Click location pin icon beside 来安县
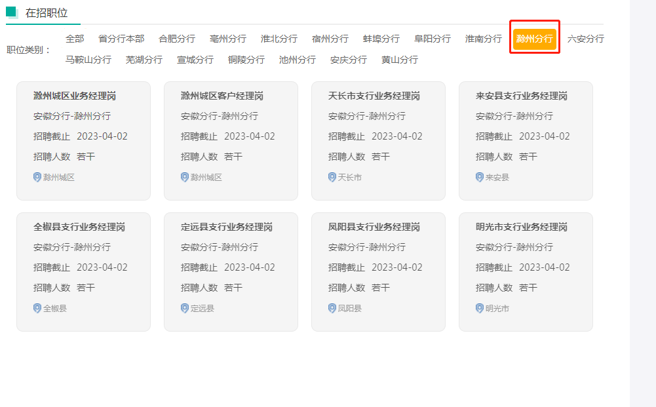Screen dimensions: 656x407 point(480,178)
